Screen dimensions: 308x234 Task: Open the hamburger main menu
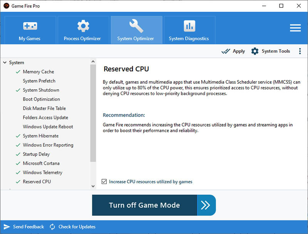(x=295, y=28)
